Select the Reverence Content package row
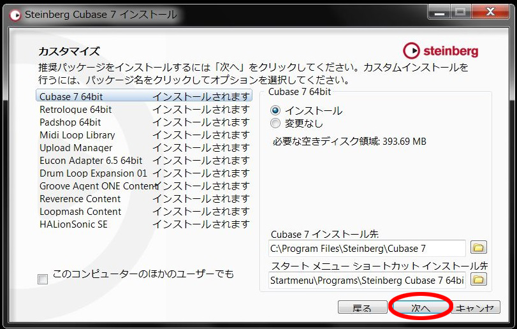 144,198
